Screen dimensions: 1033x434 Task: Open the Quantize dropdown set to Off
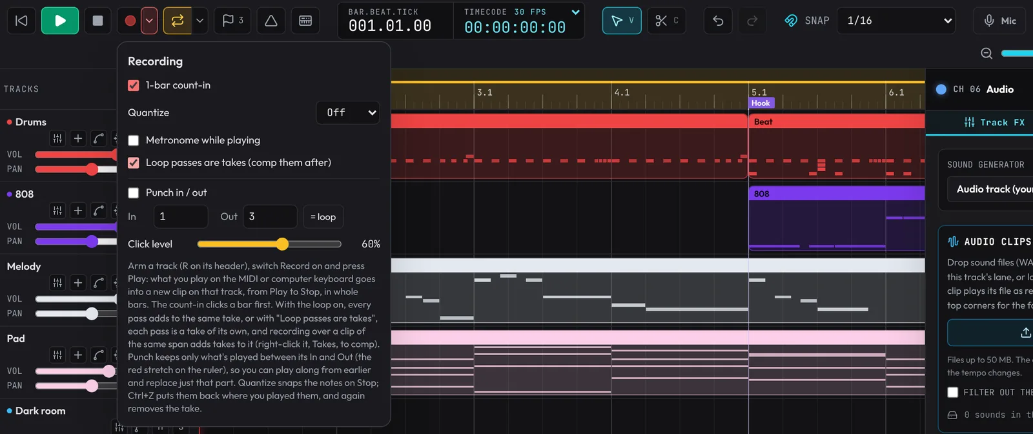click(x=348, y=112)
